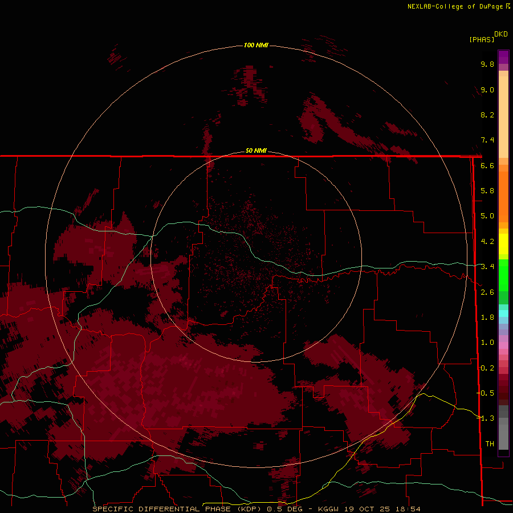Pick the cyan segment of the color bar

tap(503, 313)
